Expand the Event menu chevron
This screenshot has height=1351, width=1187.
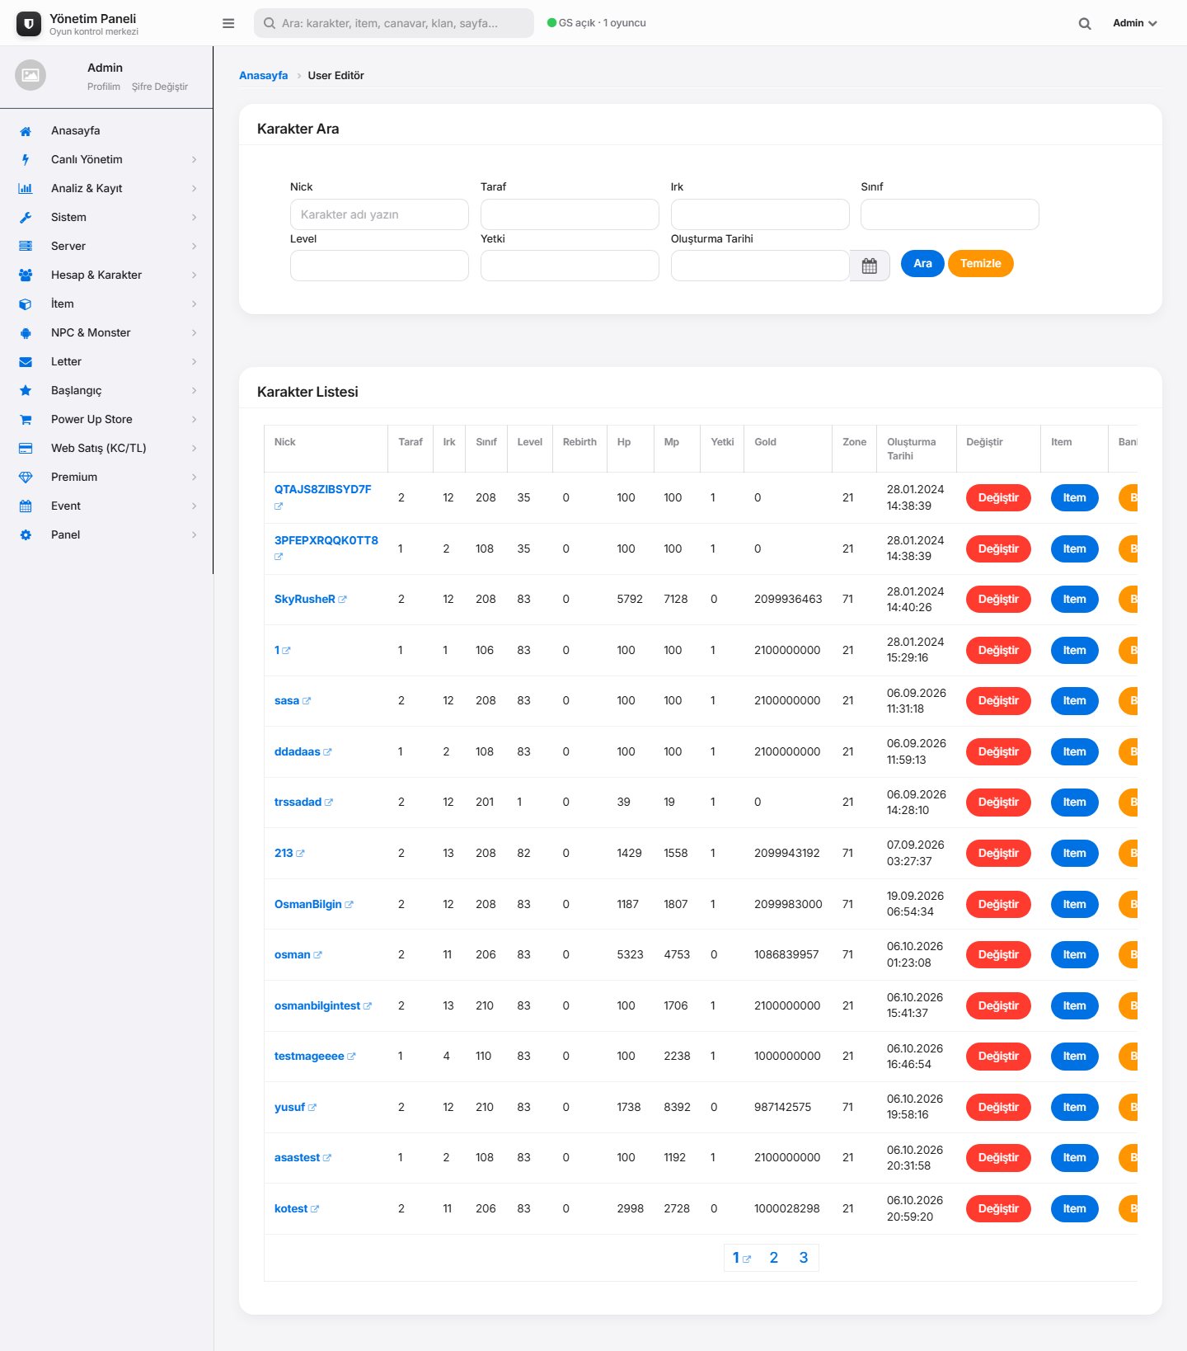195,506
